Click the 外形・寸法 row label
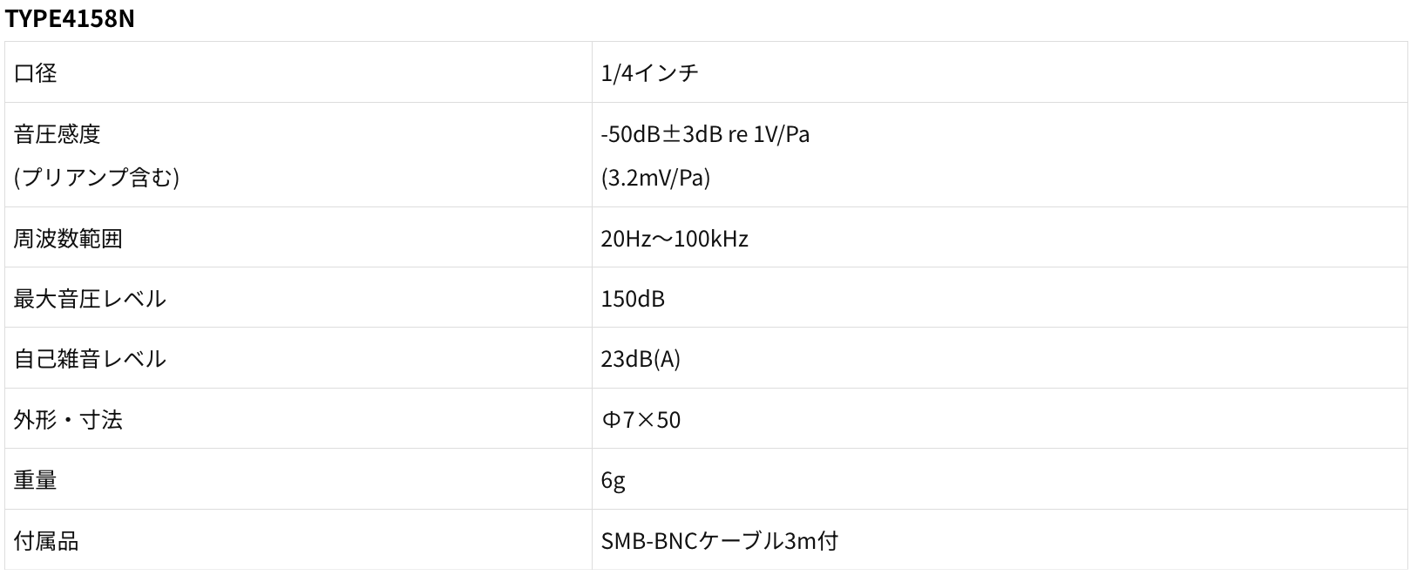 click(x=68, y=420)
